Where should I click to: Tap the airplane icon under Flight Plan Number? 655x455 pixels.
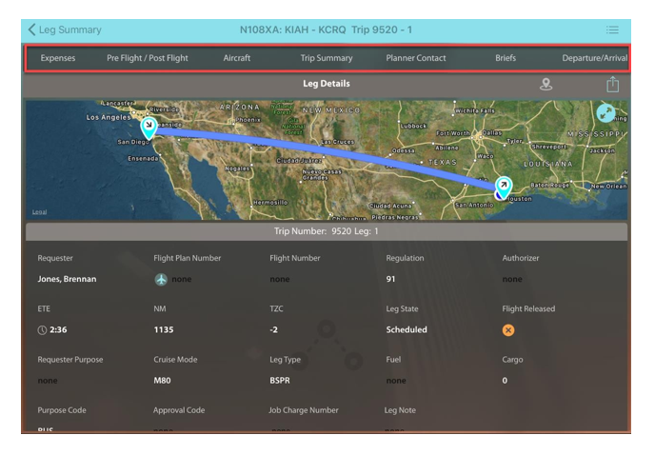click(x=161, y=279)
